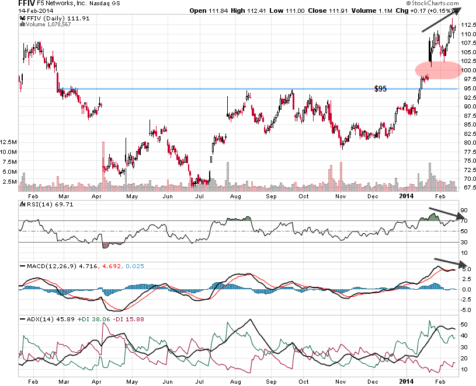Click the 12.5M volume axis label

pyautogui.click(x=9, y=142)
